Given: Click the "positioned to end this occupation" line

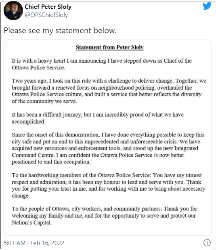Looking at the screenshot, I should pos(51,162).
